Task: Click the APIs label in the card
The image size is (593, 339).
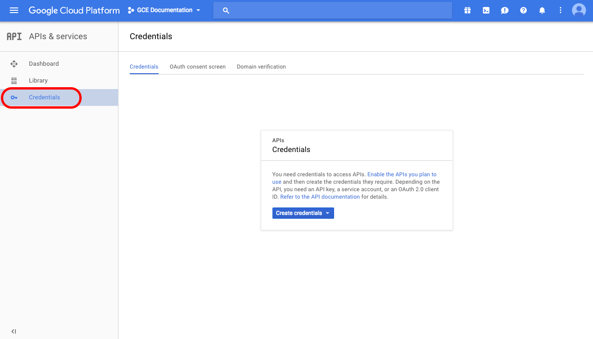Action: [x=278, y=140]
